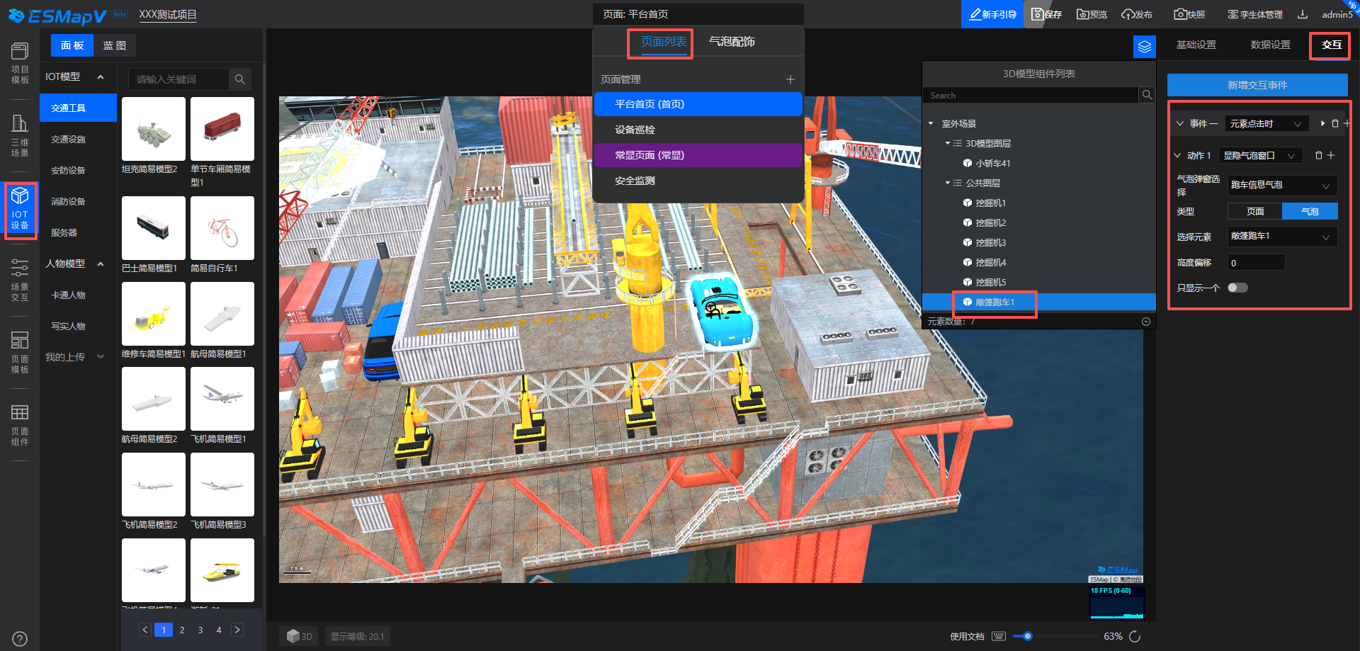Screen dimensions: 1360x651
Task: Select 页面 as the 类型 option
Action: tap(1255, 211)
